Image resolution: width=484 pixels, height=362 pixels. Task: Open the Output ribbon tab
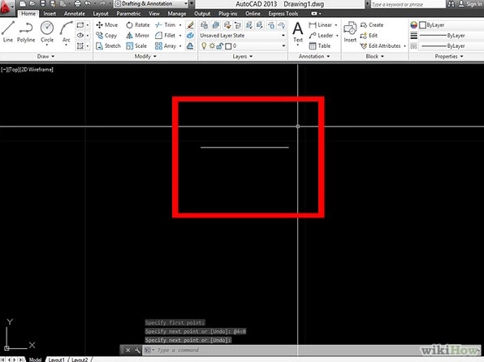[202, 14]
